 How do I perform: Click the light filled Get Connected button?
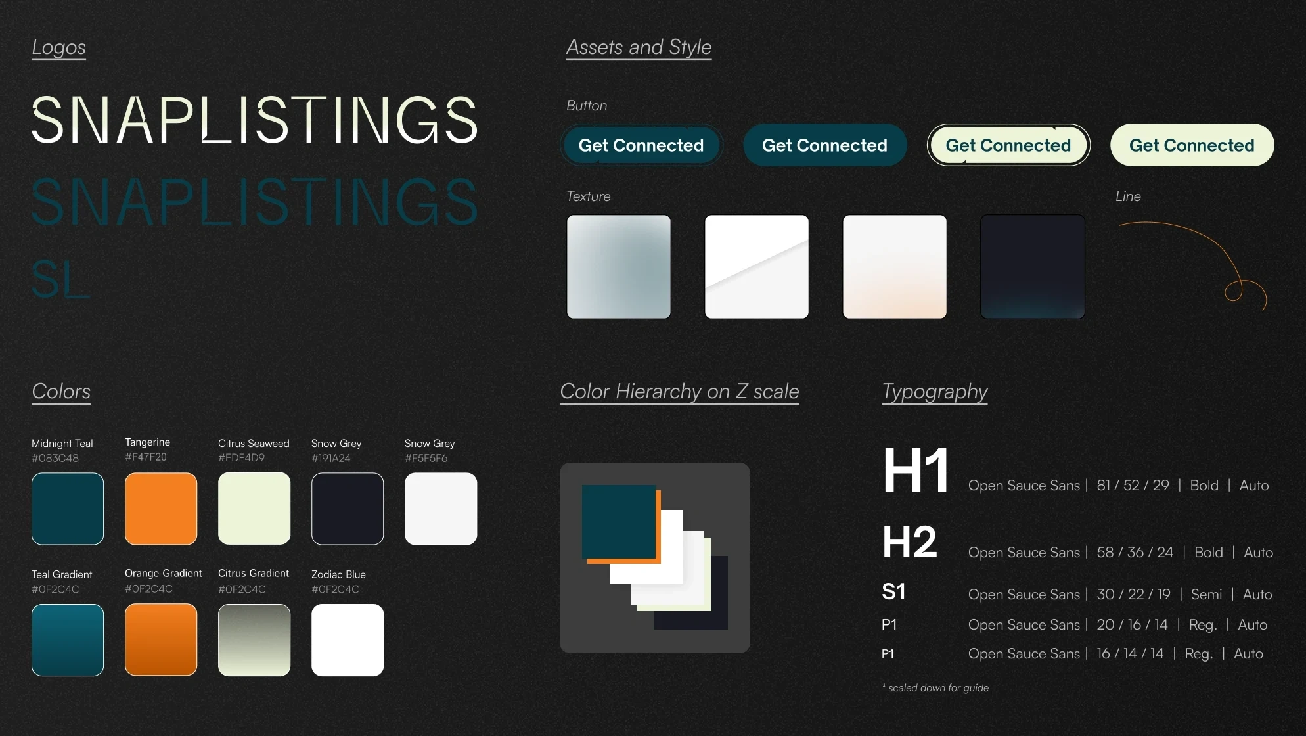tap(1190, 144)
